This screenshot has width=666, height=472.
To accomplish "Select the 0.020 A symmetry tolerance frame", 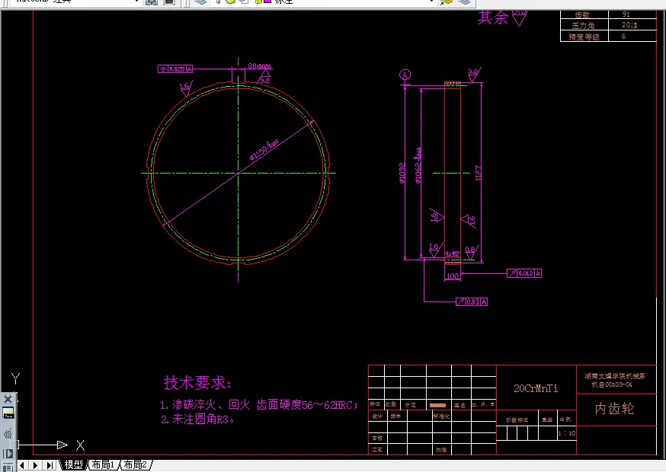I will (175, 69).
